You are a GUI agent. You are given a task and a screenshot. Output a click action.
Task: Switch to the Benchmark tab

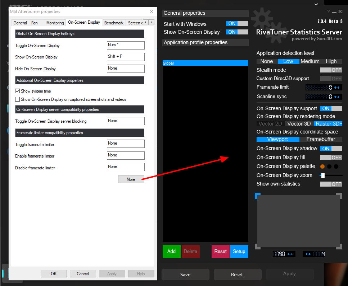coord(114,23)
